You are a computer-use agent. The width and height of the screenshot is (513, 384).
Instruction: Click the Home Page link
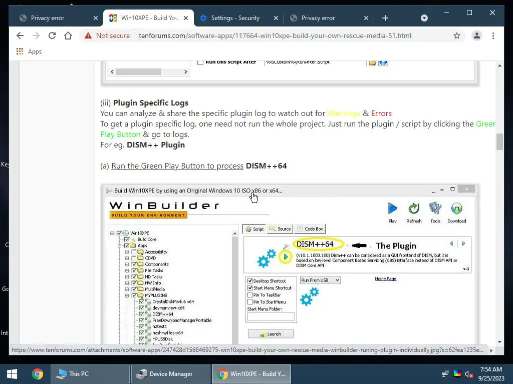[385, 278]
